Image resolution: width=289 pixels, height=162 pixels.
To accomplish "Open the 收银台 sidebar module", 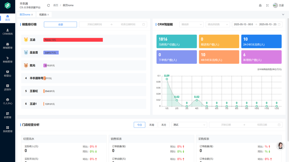I will 8,73.
